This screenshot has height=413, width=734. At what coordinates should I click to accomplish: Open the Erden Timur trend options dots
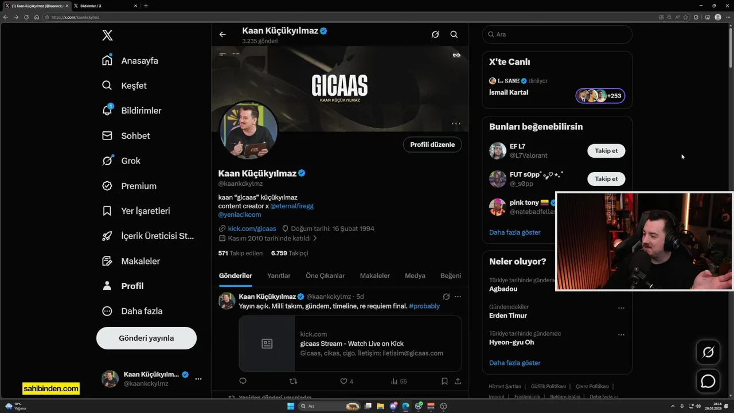click(x=621, y=308)
